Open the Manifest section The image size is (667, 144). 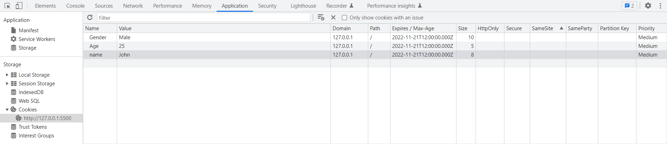[28, 31]
